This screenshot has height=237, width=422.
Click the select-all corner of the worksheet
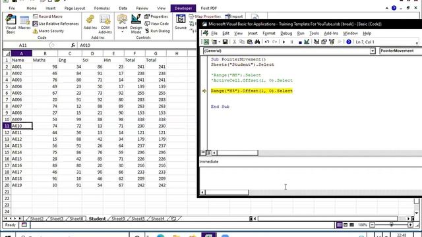(7, 53)
